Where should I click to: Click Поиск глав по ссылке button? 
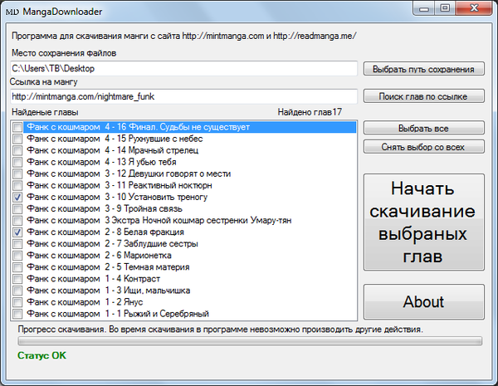point(423,97)
